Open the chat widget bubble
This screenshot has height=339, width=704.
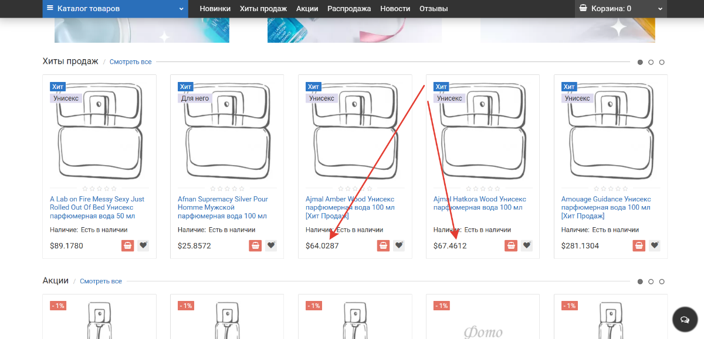tap(685, 320)
